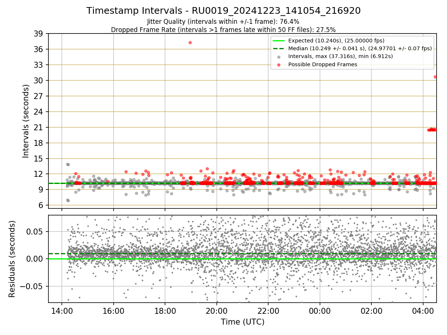
Task: Click the gray point pair near 7 seconds
Action: pos(68,200)
